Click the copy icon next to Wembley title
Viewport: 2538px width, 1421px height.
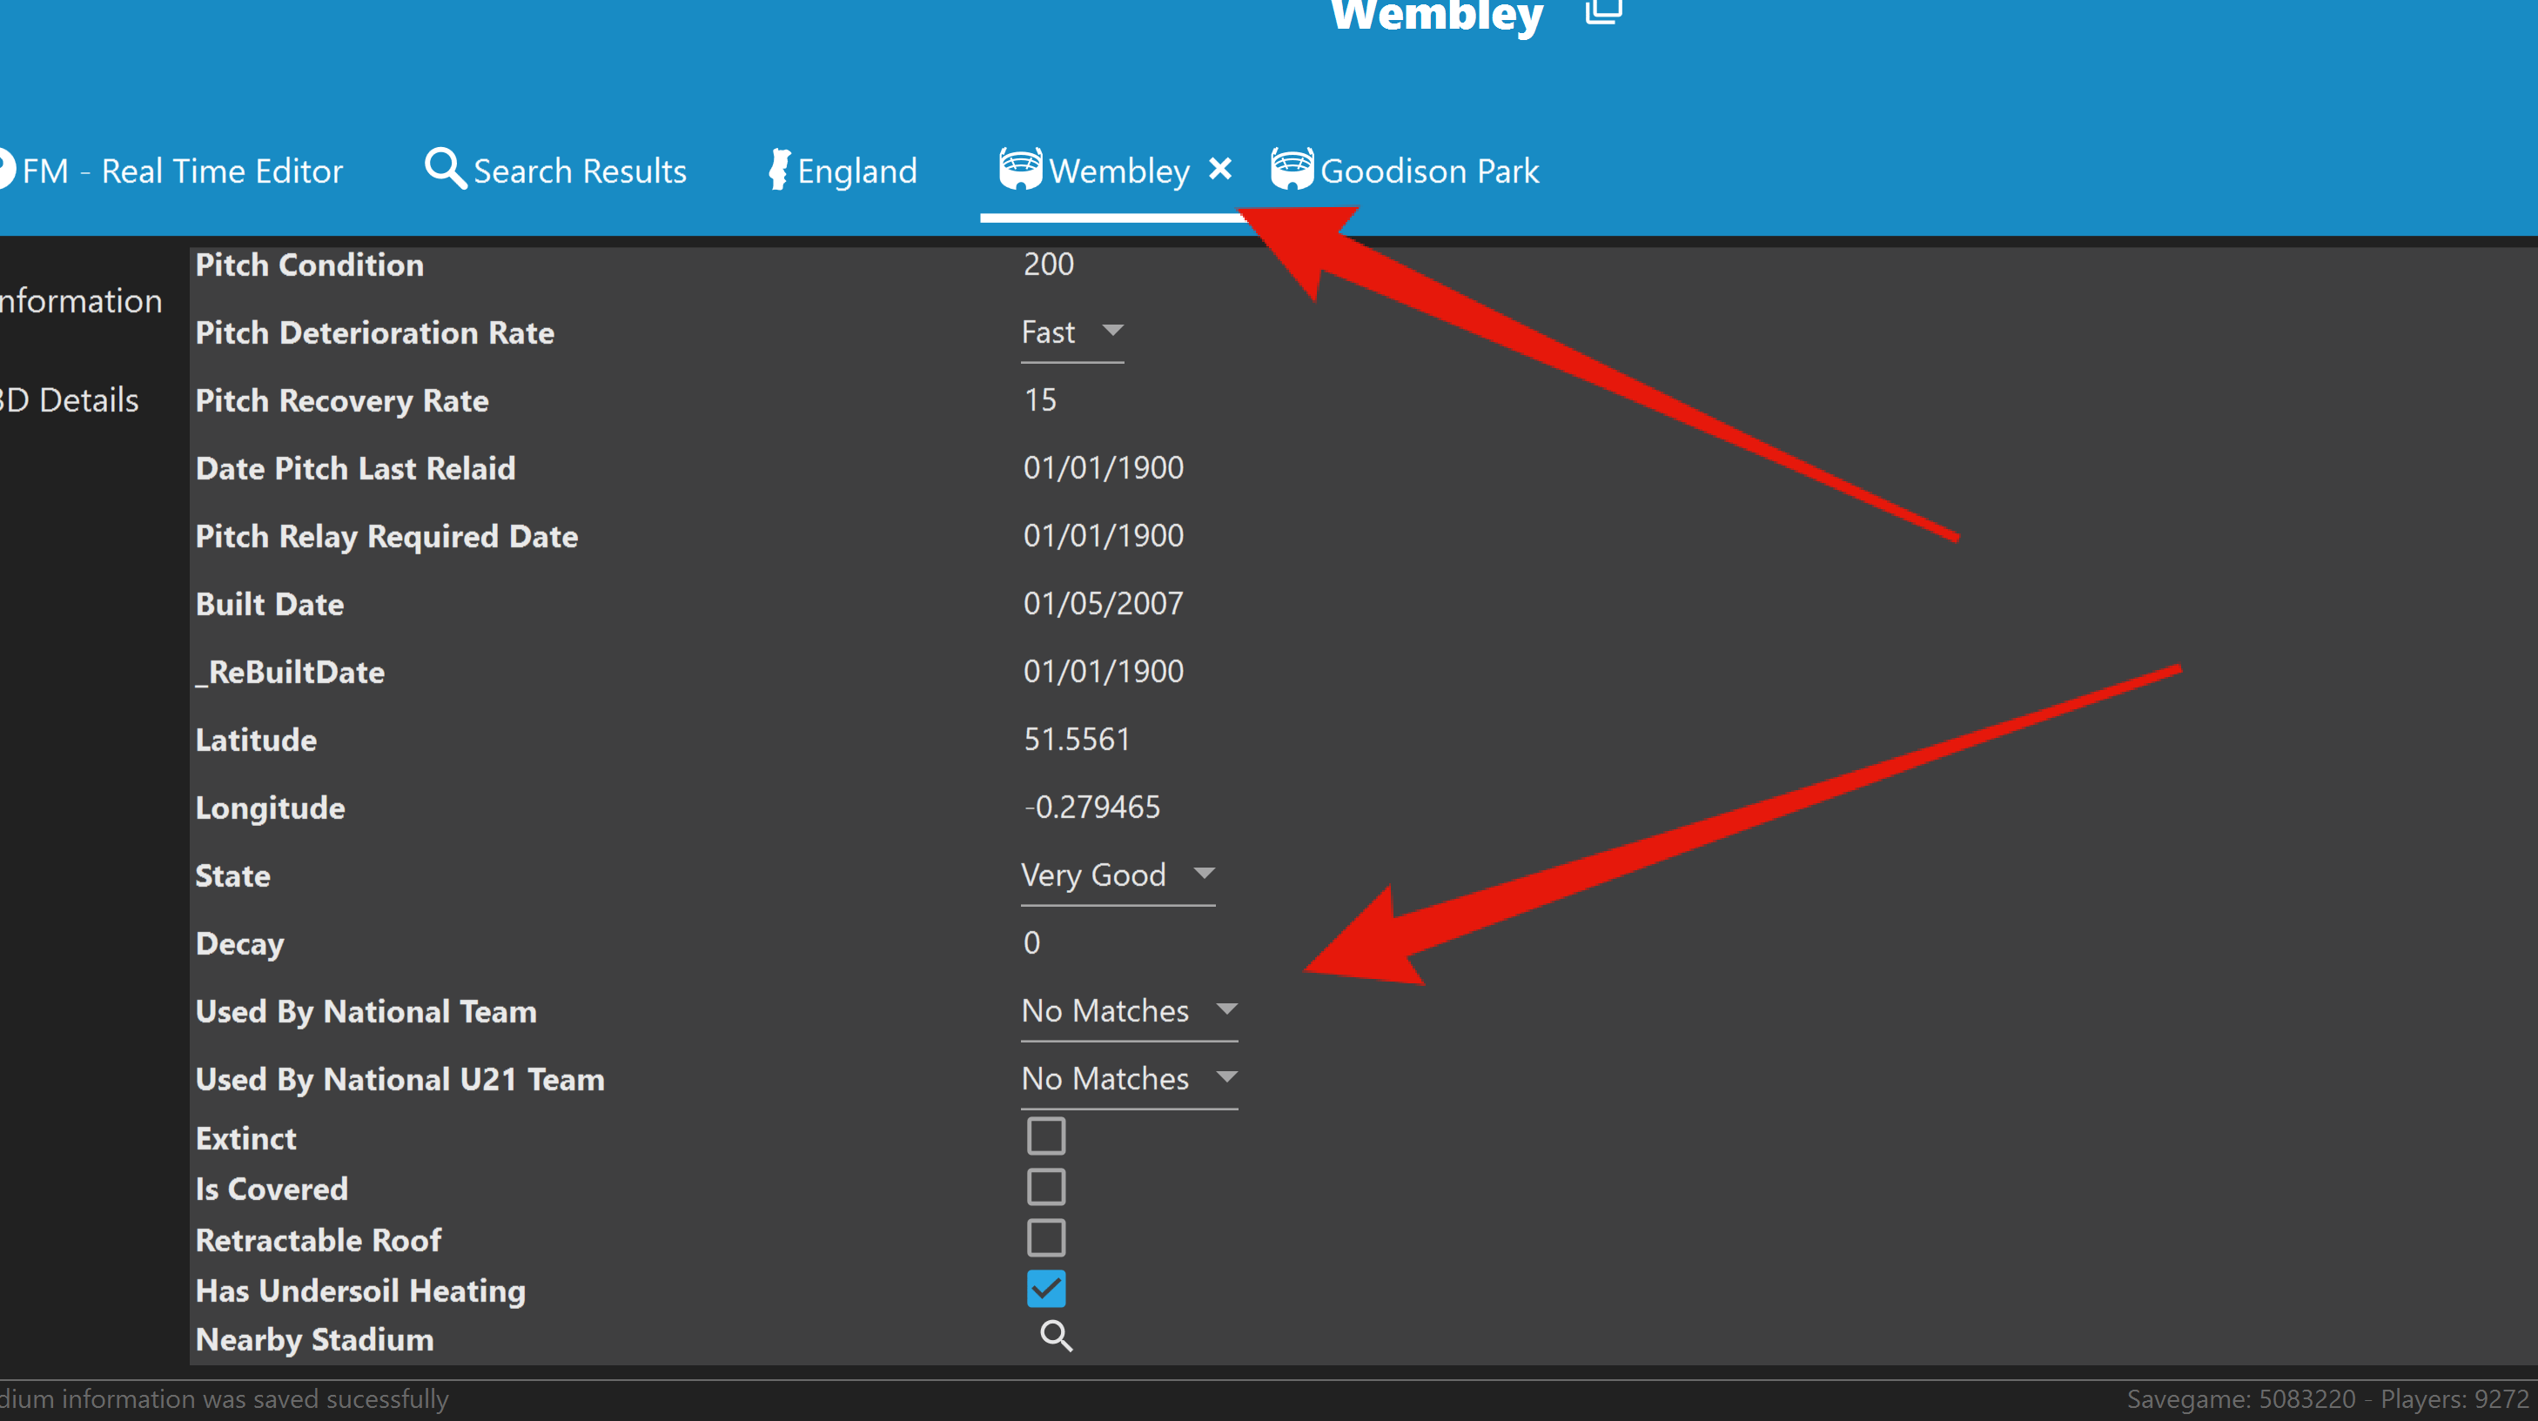coord(1603,12)
